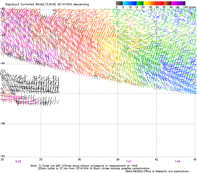Screen dimensions: 197x173
Task: Click the 'Rapidscat Corrected Winds(12.5KM)' title text
Action: pos(31,5)
